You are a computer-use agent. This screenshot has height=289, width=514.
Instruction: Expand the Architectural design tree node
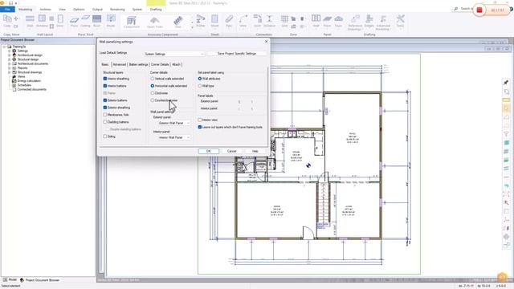10,55
